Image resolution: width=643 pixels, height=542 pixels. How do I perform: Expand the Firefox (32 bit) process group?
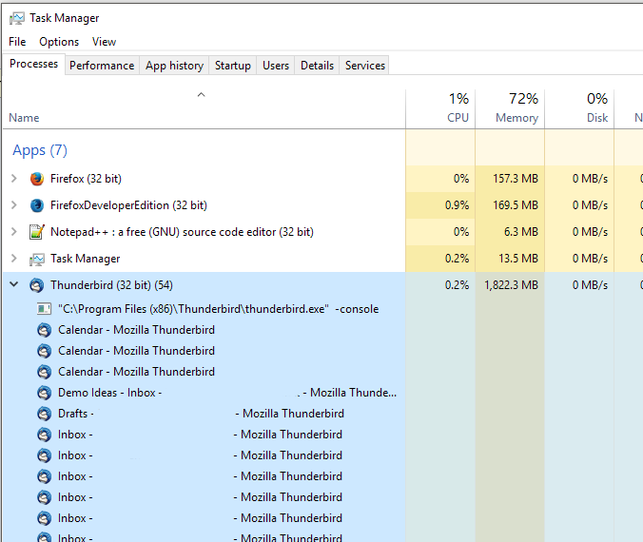pos(13,179)
